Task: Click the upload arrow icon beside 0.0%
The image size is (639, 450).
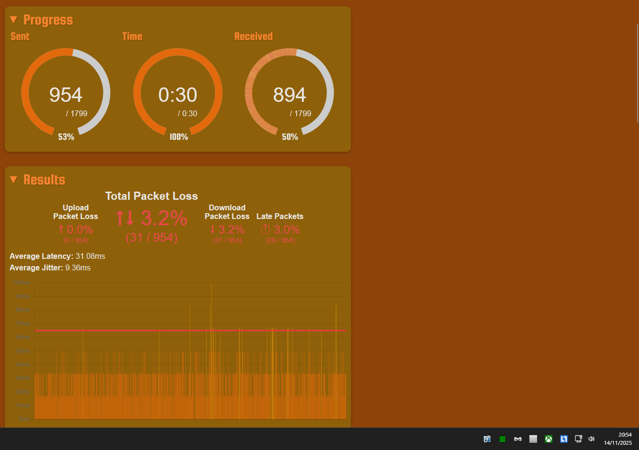Action: tap(61, 230)
